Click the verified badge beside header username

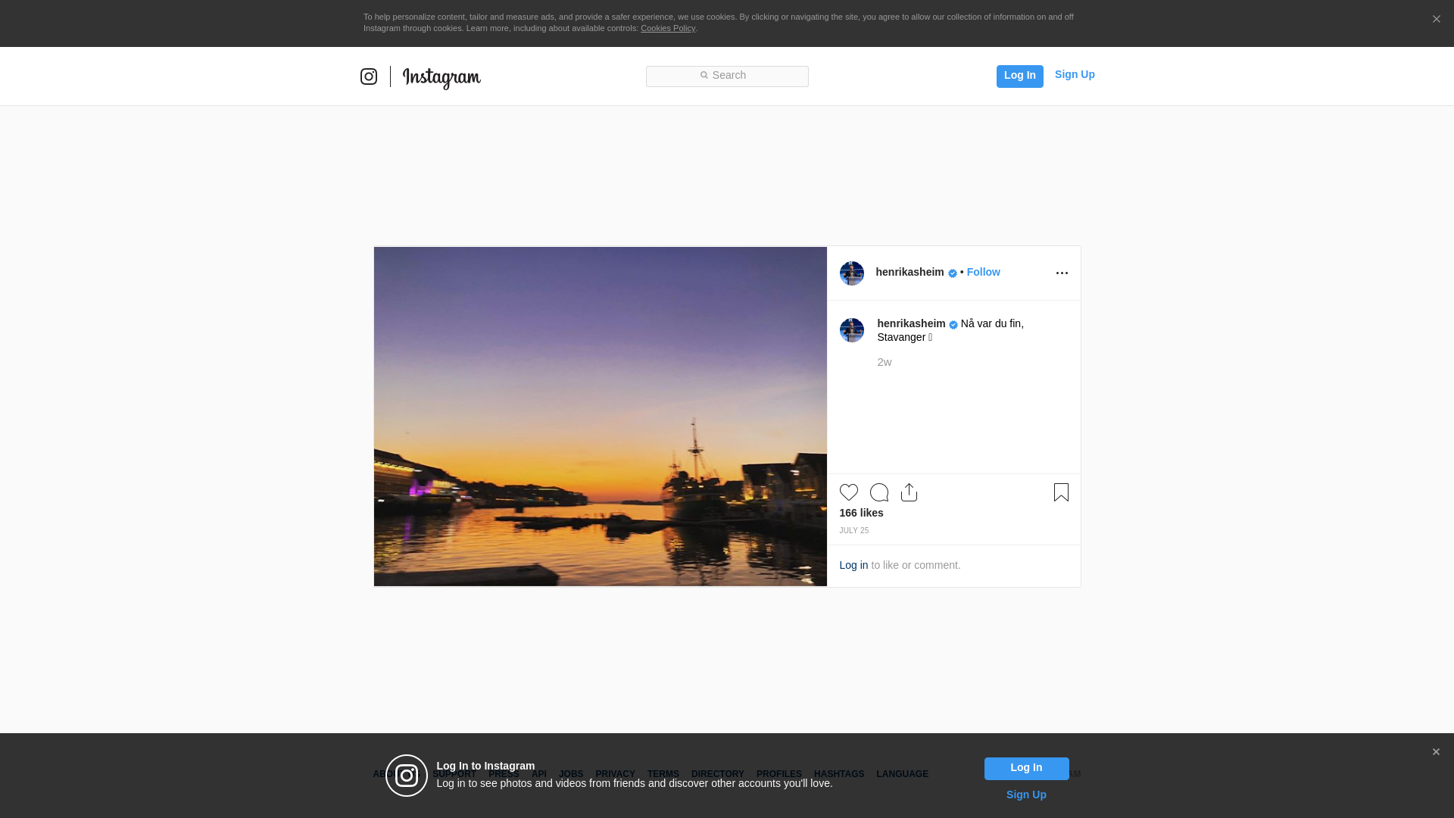click(x=953, y=273)
